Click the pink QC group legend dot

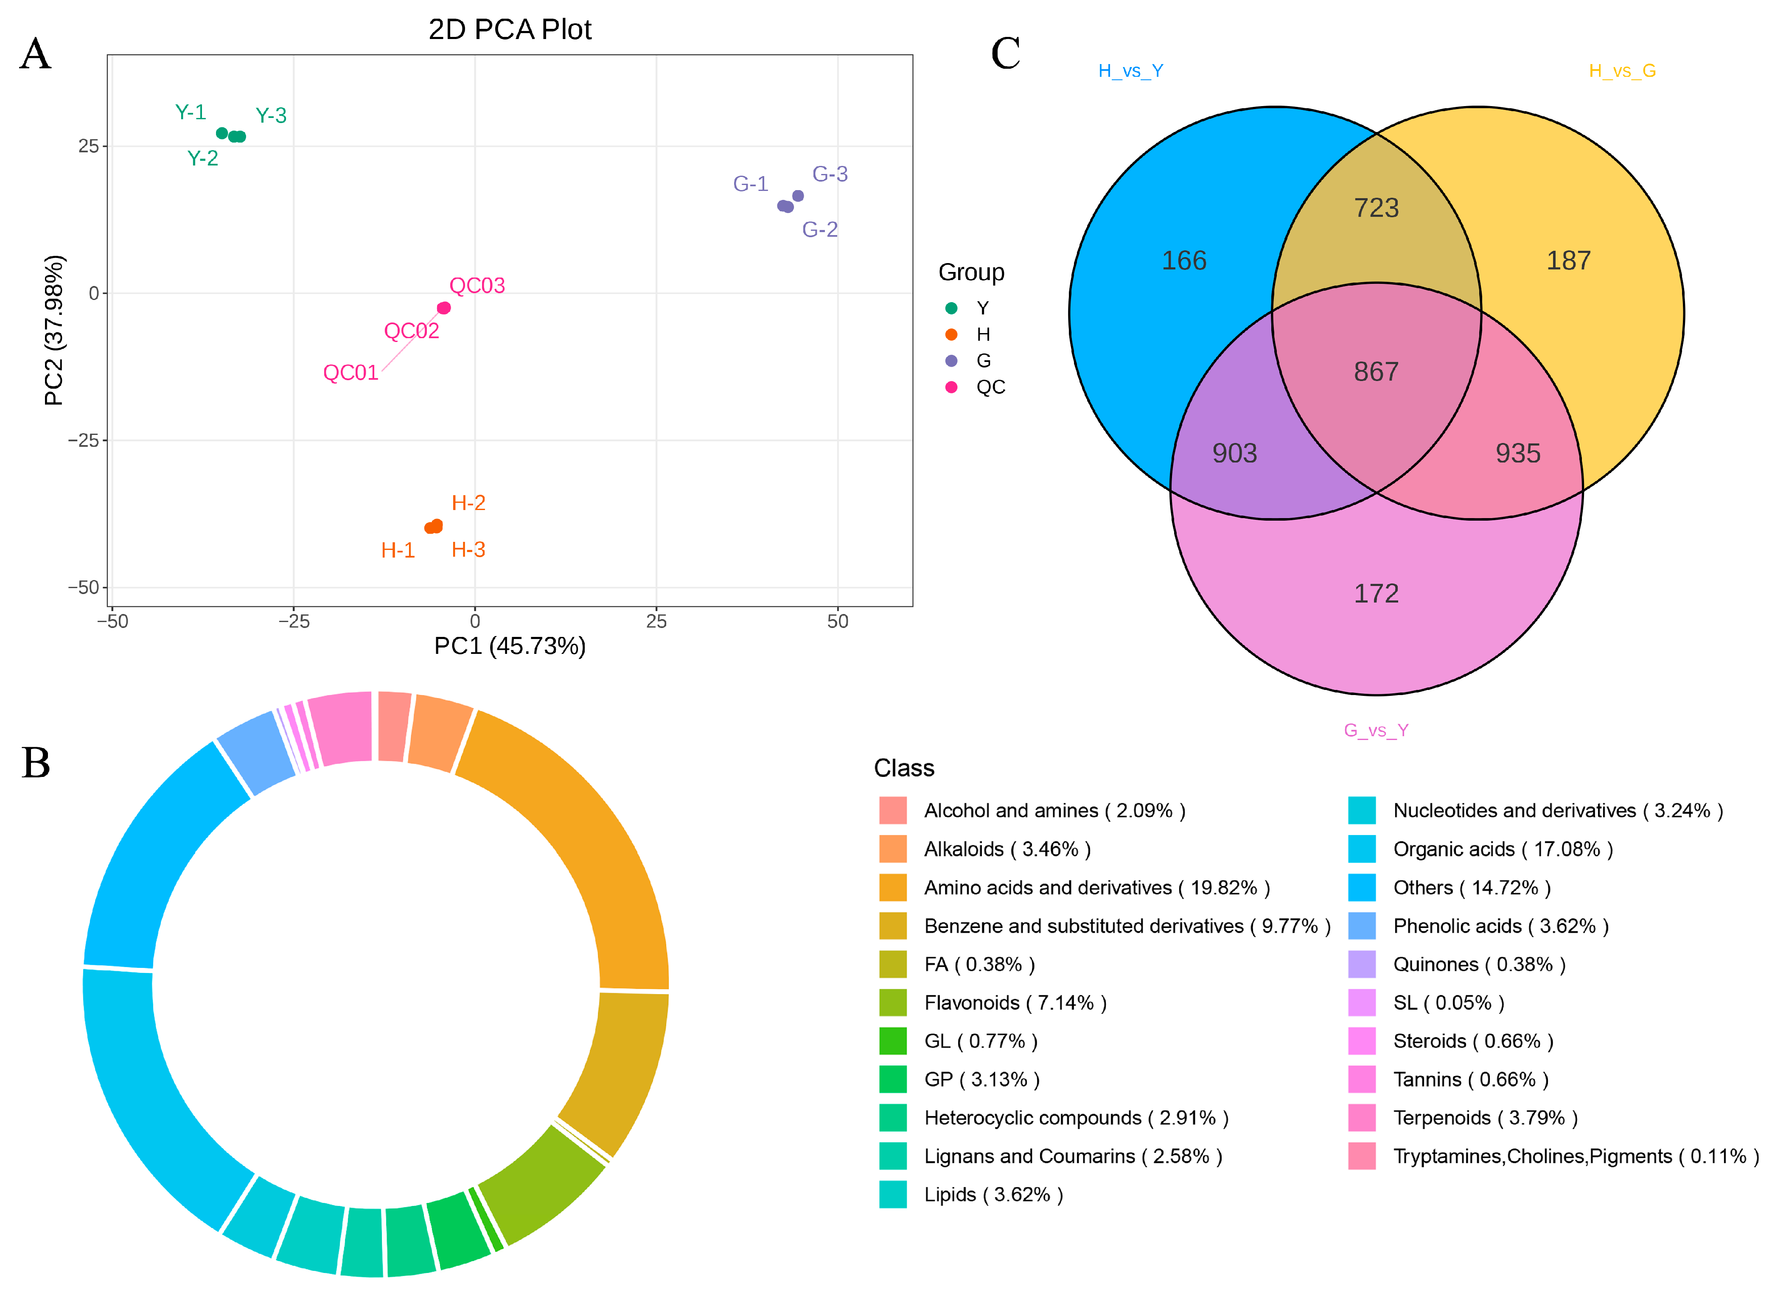[x=951, y=387]
